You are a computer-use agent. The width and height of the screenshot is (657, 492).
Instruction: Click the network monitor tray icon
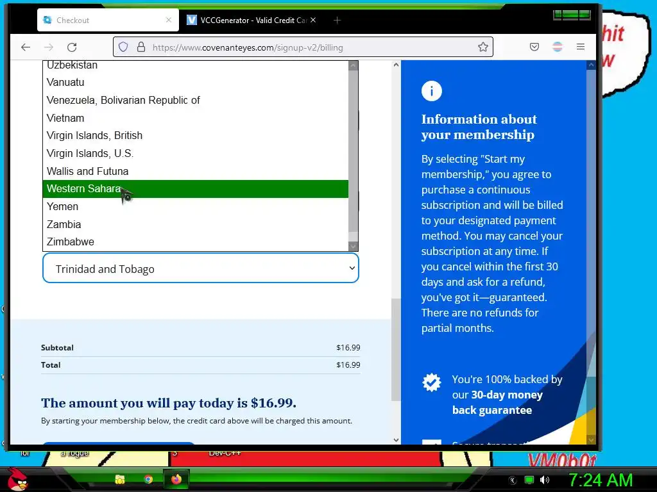click(x=529, y=480)
